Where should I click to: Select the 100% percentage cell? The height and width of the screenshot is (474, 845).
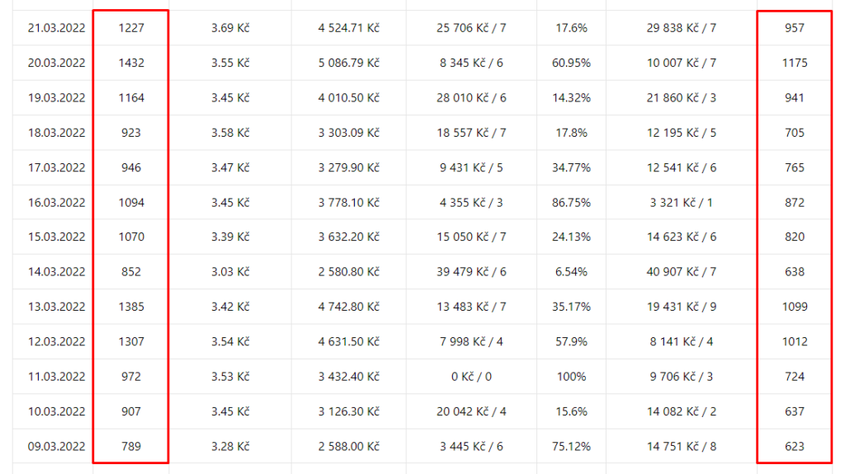coord(571,377)
